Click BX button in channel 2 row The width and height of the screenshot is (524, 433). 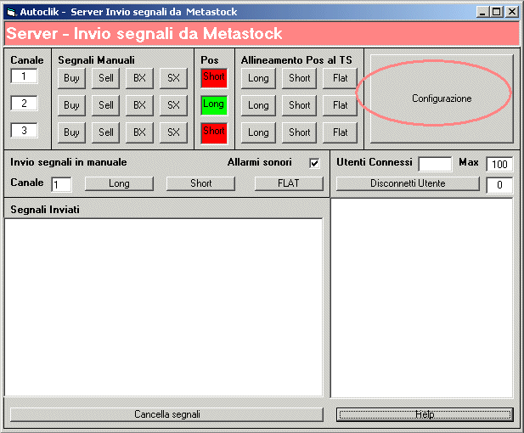coord(139,105)
